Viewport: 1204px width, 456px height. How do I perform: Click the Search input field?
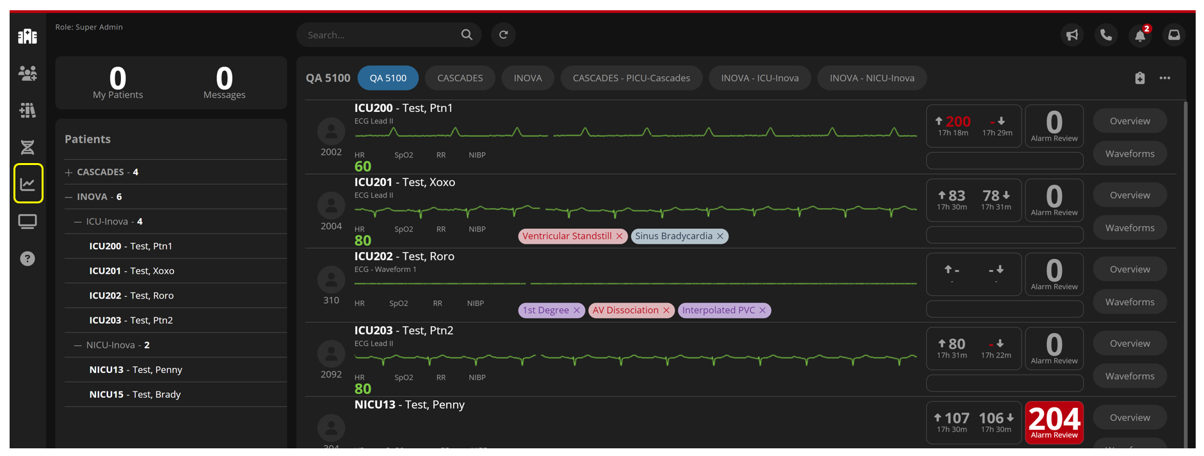click(381, 35)
